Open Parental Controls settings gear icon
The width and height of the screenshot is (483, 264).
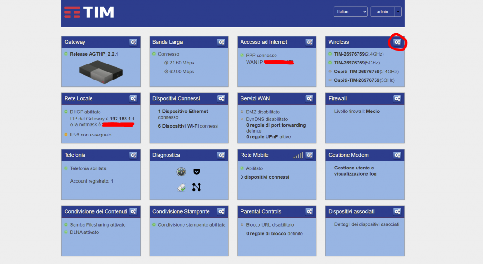(309, 212)
